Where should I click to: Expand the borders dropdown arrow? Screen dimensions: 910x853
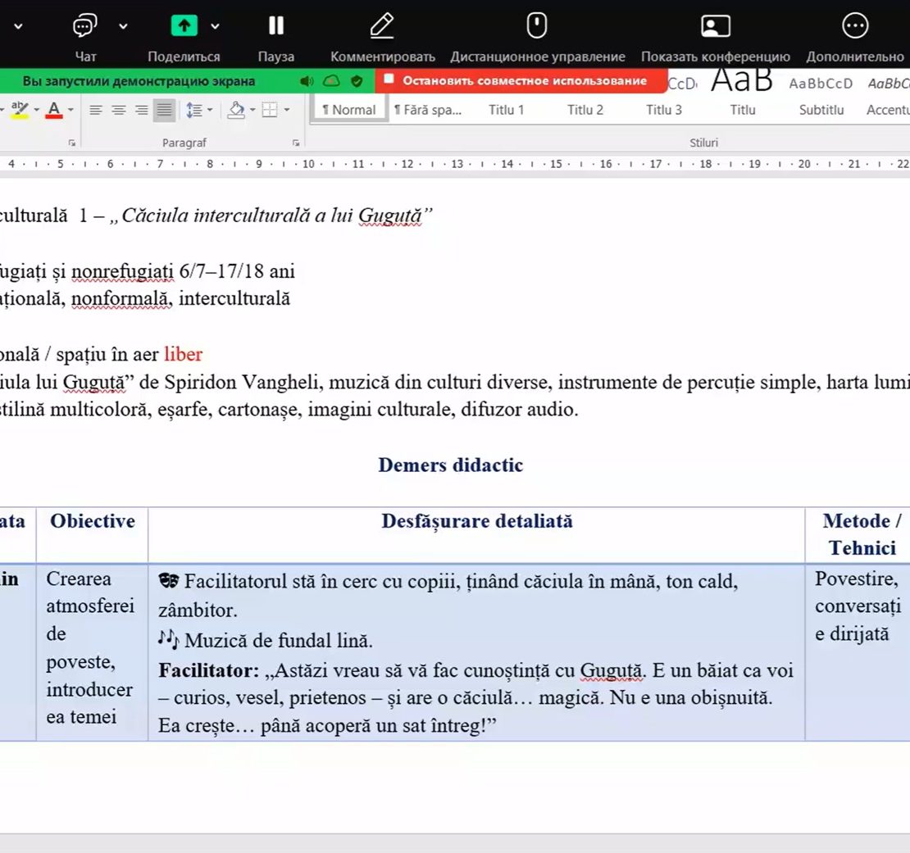[x=286, y=110]
